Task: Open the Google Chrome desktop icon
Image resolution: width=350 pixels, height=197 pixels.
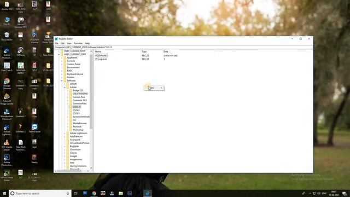Action: tap(7, 84)
